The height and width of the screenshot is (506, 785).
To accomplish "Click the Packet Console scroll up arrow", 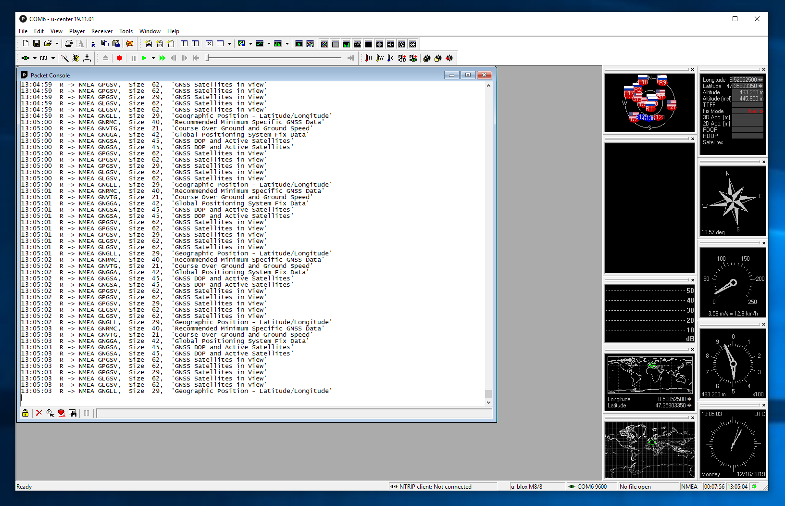I will [x=488, y=86].
